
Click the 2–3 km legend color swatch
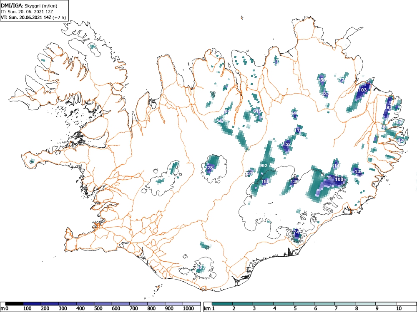click(x=243, y=304)
